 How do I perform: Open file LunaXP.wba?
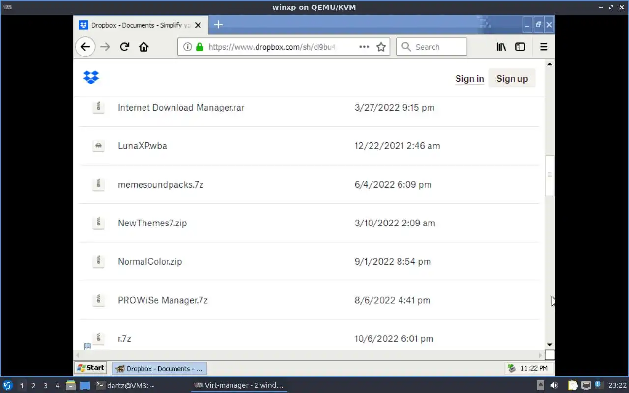(x=143, y=146)
